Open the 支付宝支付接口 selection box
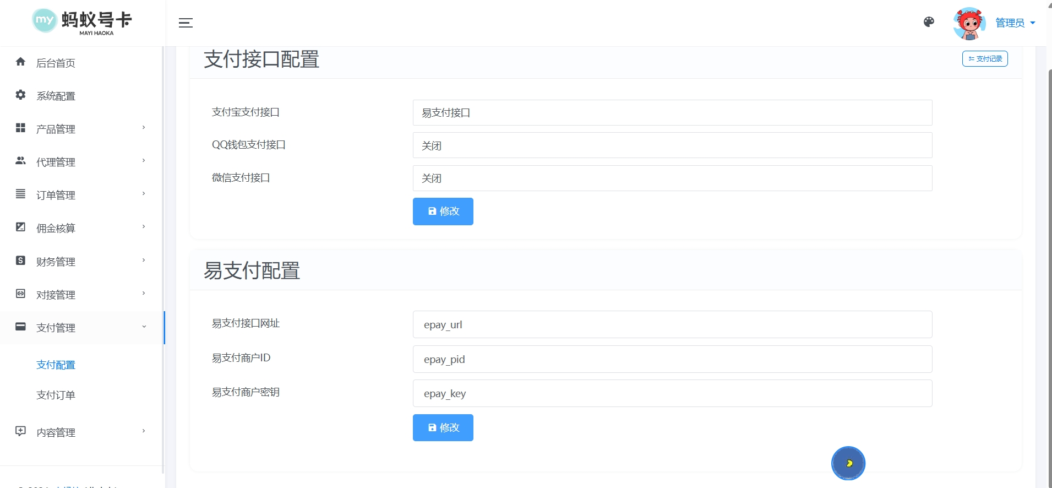Image resolution: width=1052 pixels, height=488 pixels. tap(672, 113)
